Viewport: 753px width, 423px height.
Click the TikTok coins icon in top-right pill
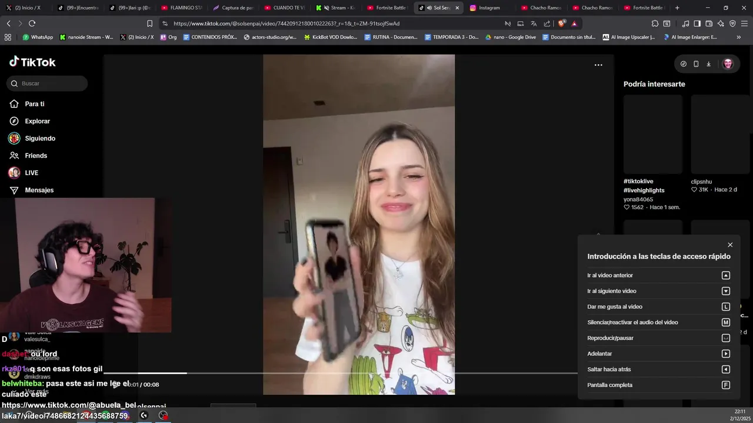tap(683, 64)
